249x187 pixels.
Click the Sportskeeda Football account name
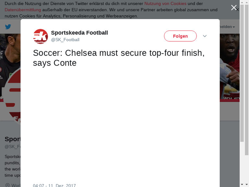tap(79, 33)
